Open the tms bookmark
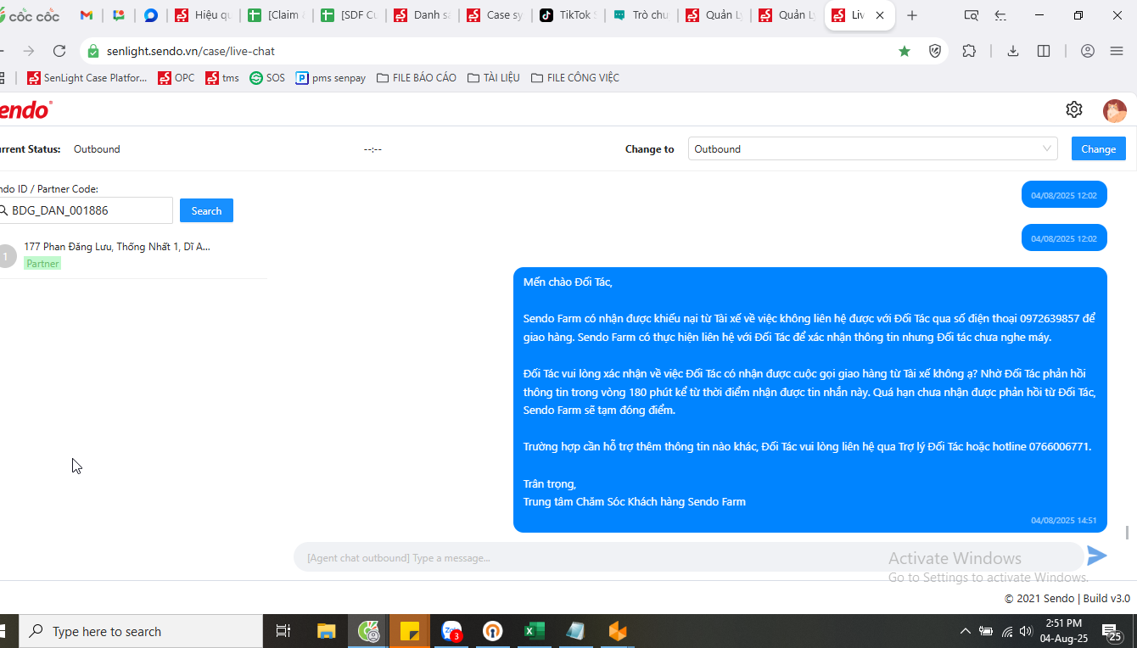This screenshot has width=1137, height=648. [222, 78]
